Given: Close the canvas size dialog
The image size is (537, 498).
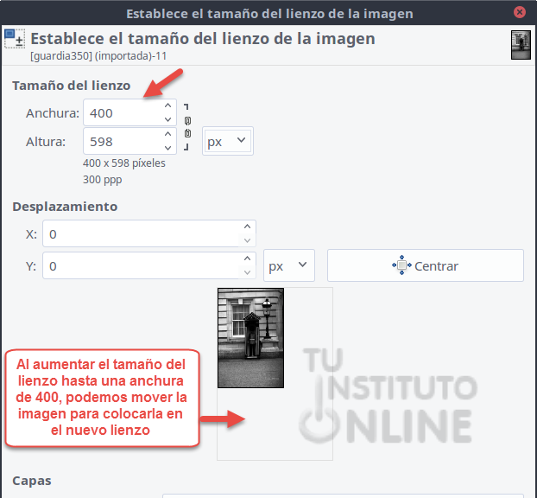Looking at the screenshot, I should [520, 12].
